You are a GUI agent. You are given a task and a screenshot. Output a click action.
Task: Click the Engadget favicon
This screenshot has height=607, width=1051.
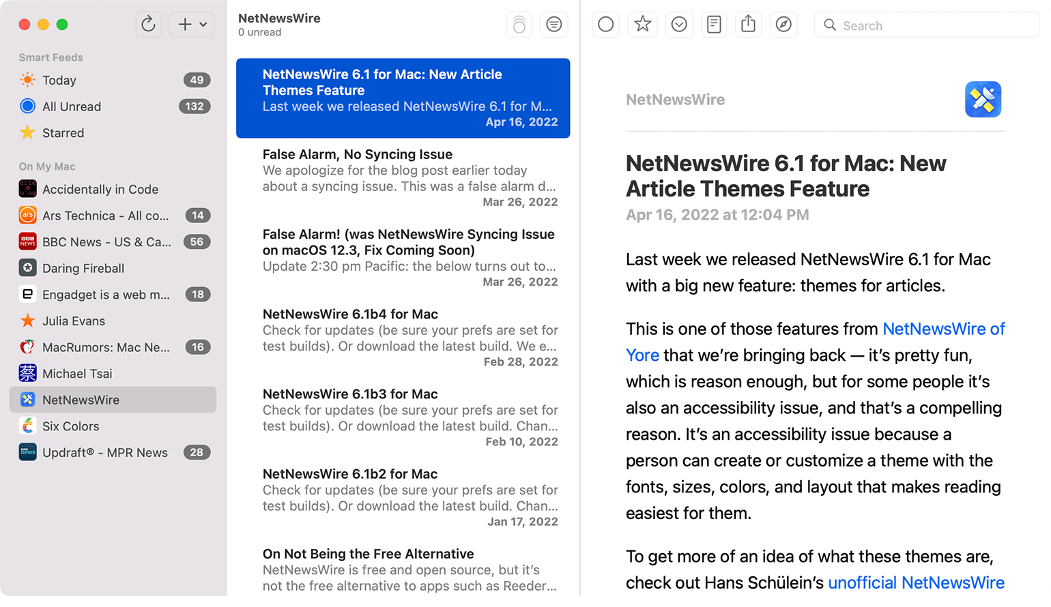27,294
